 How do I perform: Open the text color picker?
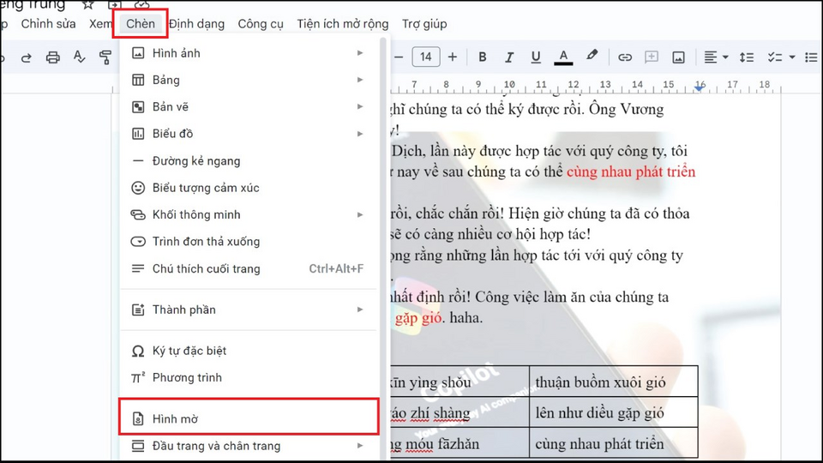(563, 57)
